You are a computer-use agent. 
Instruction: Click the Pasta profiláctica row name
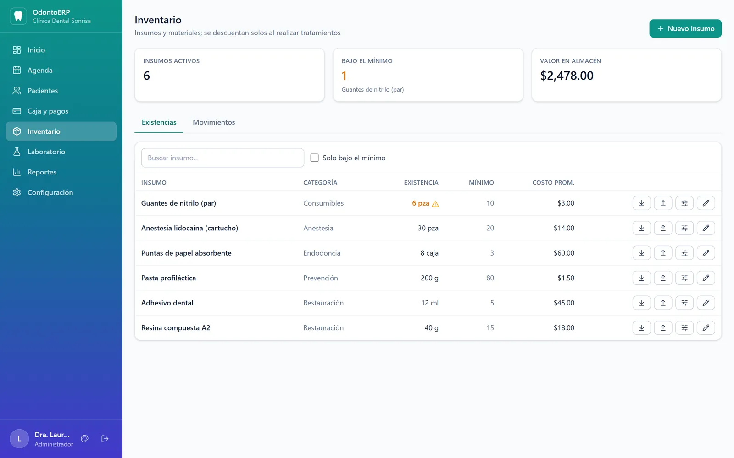point(168,278)
